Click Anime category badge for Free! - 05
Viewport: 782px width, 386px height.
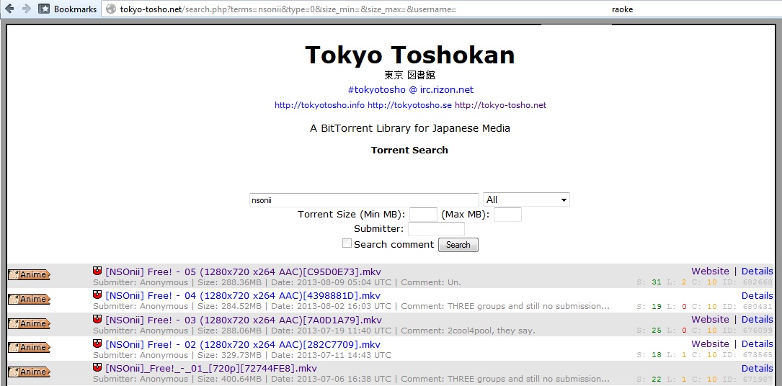pos(29,274)
